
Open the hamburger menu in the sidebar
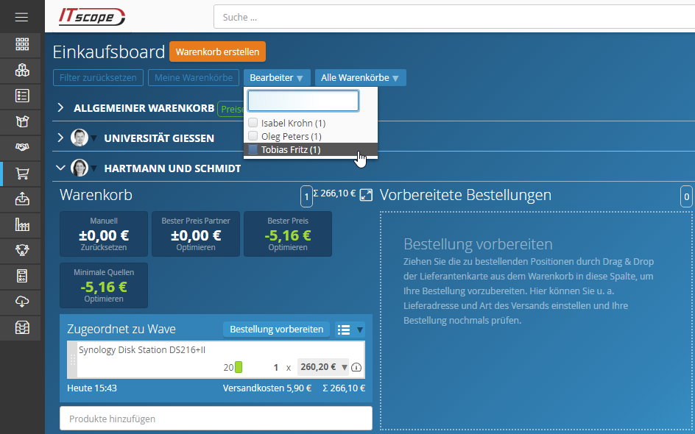(21, 16)
